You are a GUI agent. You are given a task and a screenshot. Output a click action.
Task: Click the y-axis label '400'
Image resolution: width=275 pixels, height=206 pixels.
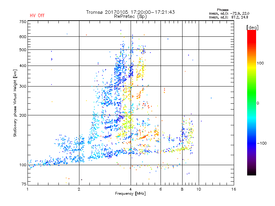click(x=23, y=66)
